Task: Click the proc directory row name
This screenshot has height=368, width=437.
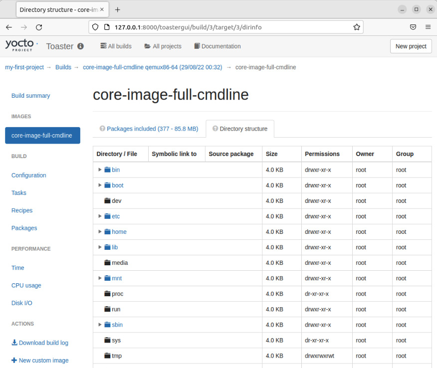Action: 117,294
